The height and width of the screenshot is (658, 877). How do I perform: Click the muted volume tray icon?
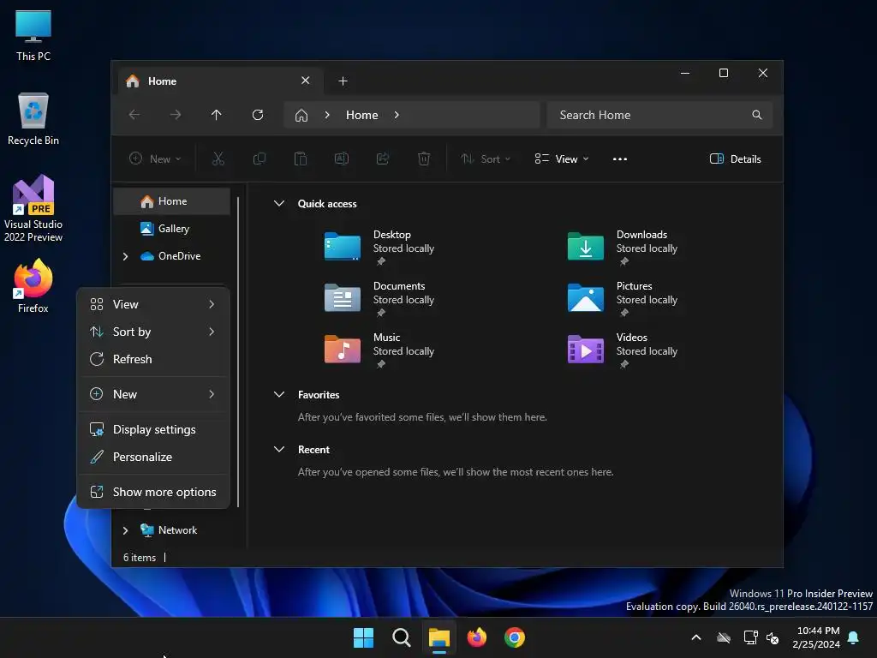tap(773, 637)
